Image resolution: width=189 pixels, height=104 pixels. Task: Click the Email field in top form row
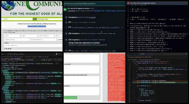click(29, 36)
